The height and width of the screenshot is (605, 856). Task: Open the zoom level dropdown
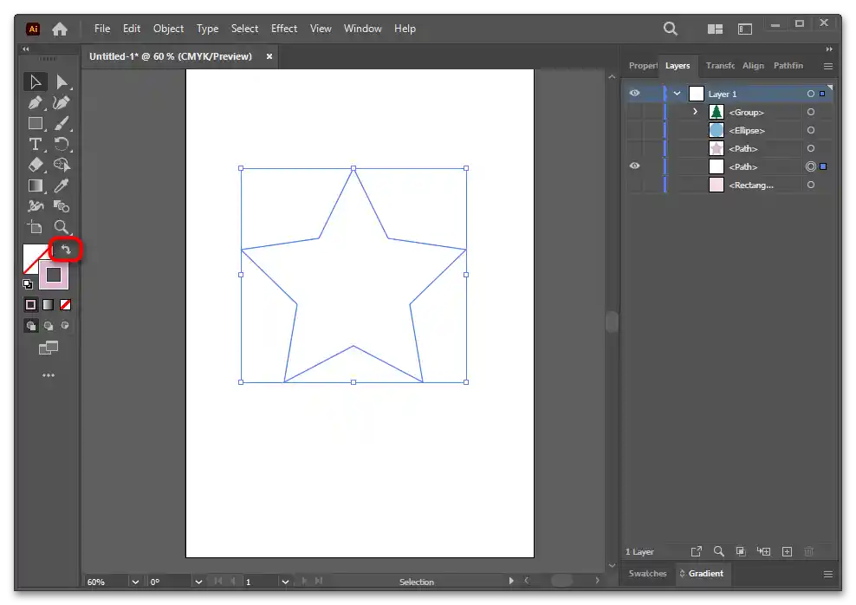135,582
